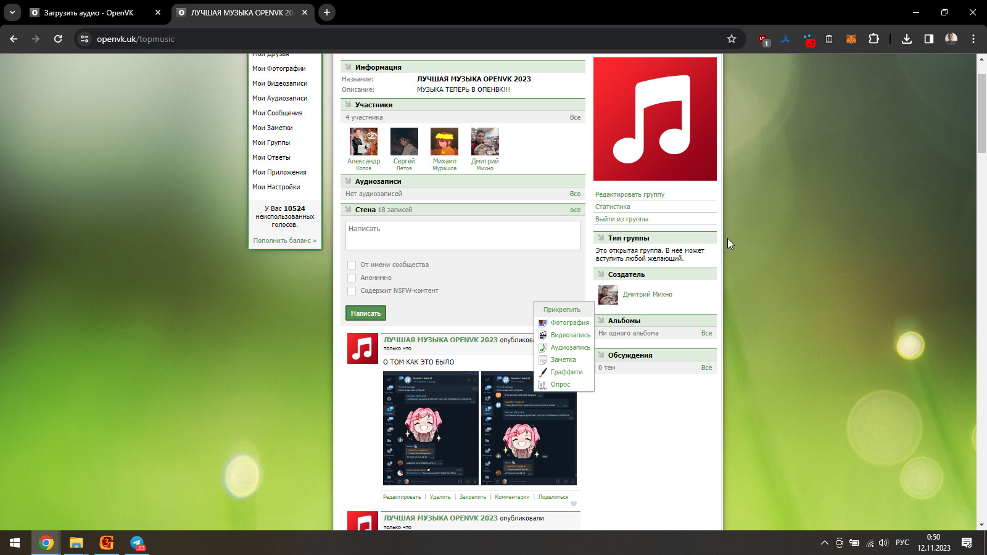Click 'Редактировать группу' link

click(x=630, y=194)
